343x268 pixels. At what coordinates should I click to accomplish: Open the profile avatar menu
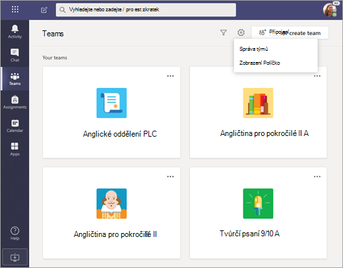tap(330, 10)
